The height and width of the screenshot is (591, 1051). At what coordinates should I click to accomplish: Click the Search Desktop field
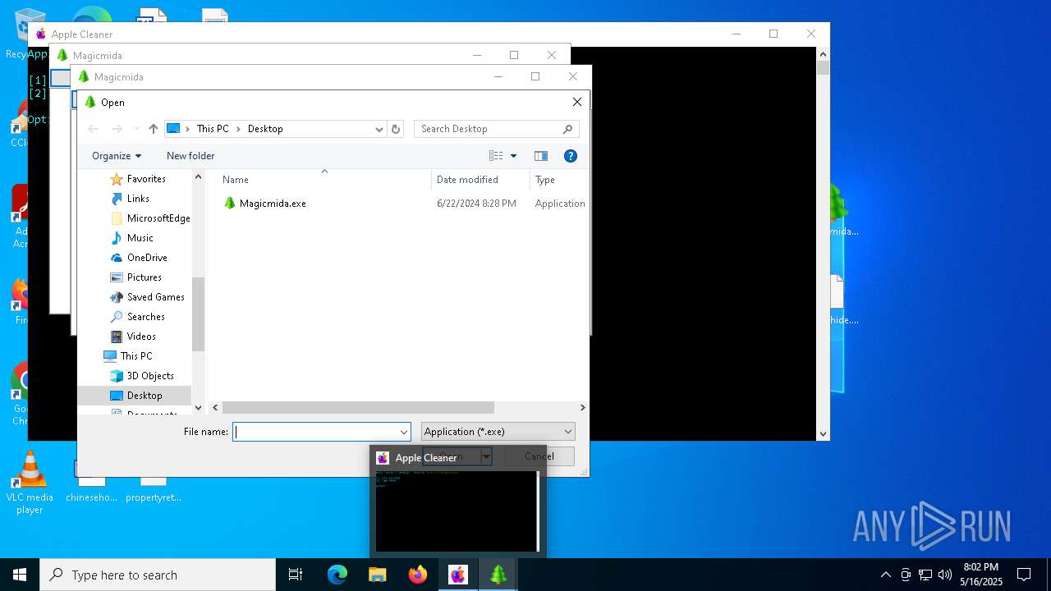pyautogui.click(x=496, y=129)
